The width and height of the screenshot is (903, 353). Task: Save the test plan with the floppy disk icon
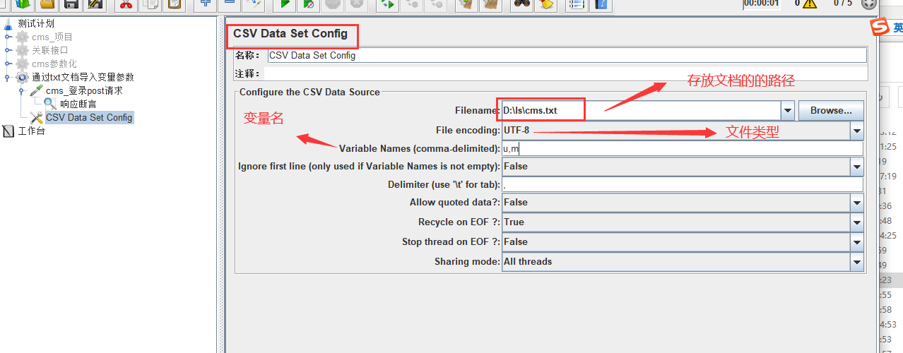[71, 4]
